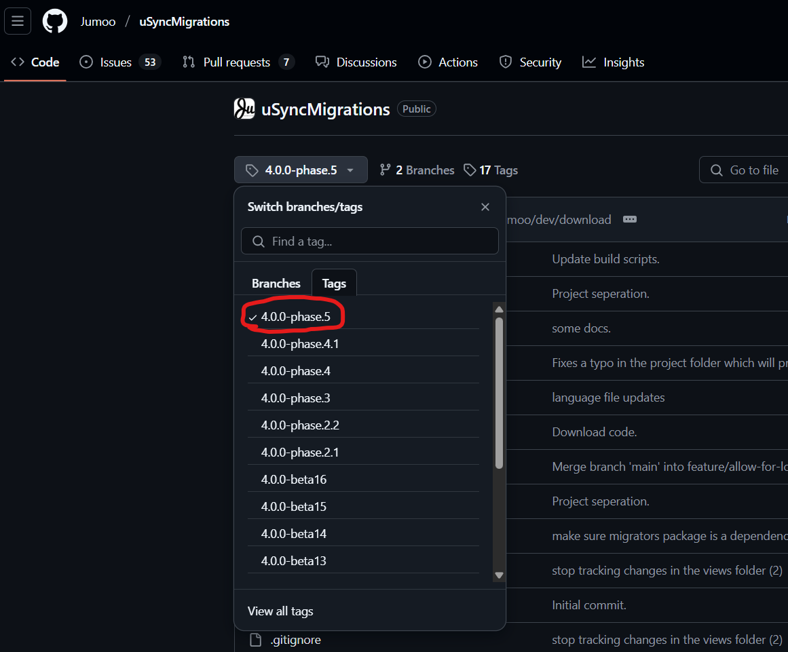Viewport: 788px width, 652px height.
Task: Select tag 4.0.0-phase.4.1
Action: 363,343
